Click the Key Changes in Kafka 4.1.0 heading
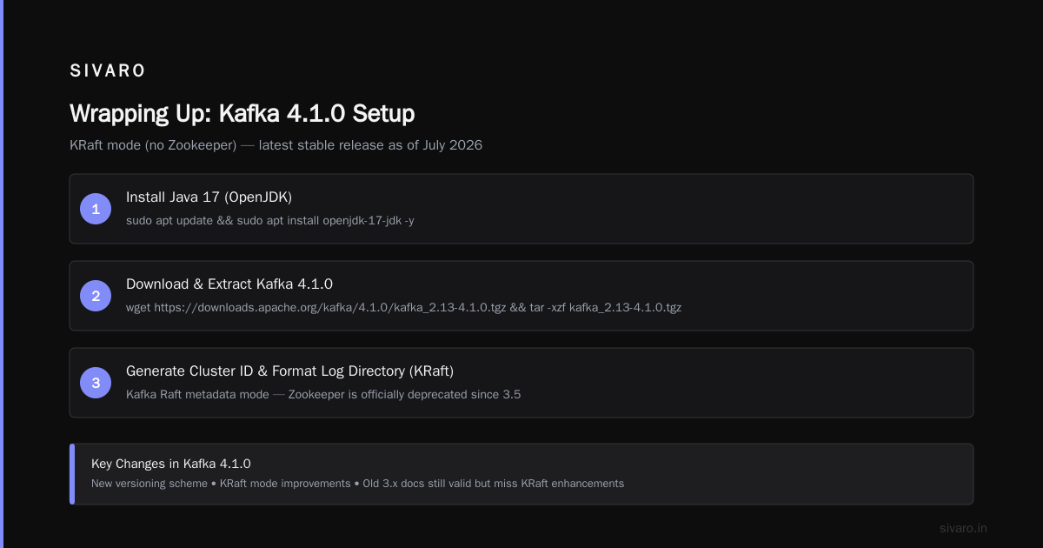This screenshot has height=548, width=1043. (171, 464)
